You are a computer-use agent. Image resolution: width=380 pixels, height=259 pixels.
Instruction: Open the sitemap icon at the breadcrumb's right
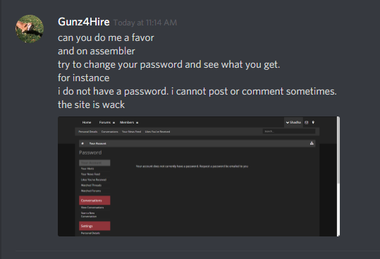coord(312,143)
